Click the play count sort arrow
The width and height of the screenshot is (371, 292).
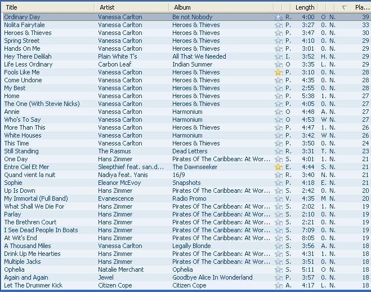[x=345, y=7]
